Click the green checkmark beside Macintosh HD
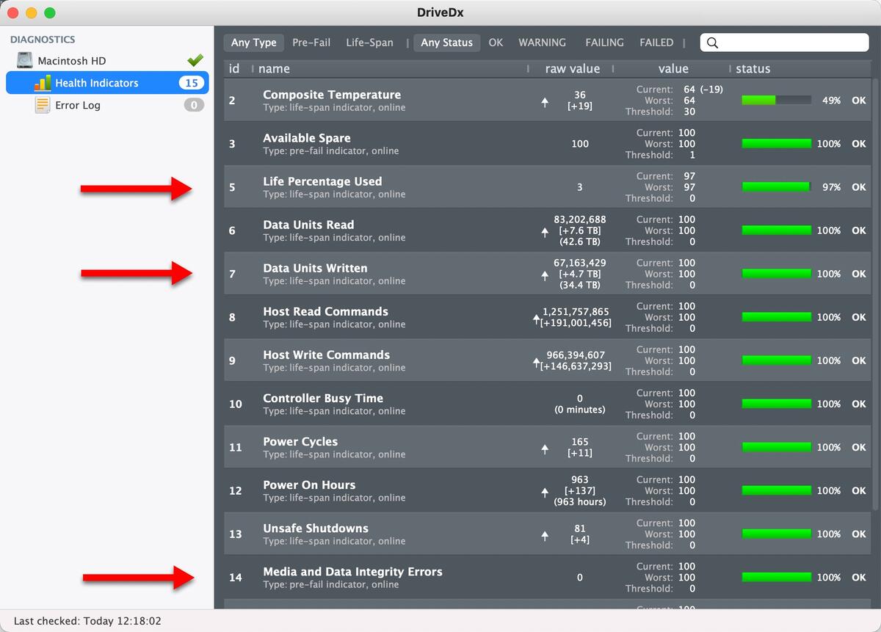Screen dimensions: 881x632 click(195, 61)
